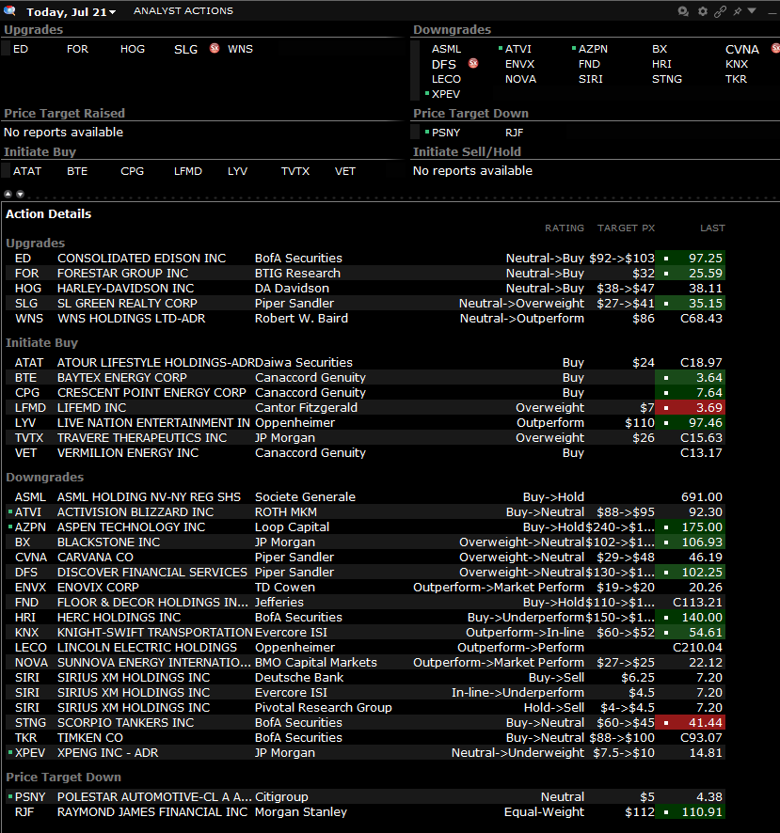This screenshot has height=833, width=780.
Task: Pin the window using the pin icon
Action: [x=738, y=10]
